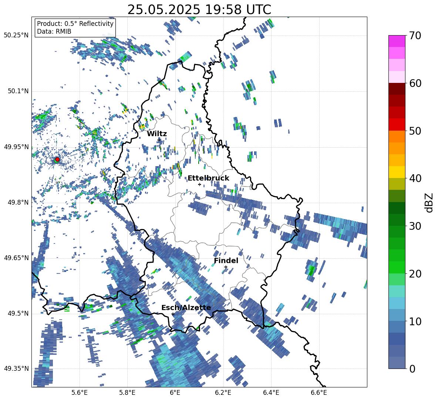
Task: Click the 6.2°E longitude label
Action: [223, 393]
